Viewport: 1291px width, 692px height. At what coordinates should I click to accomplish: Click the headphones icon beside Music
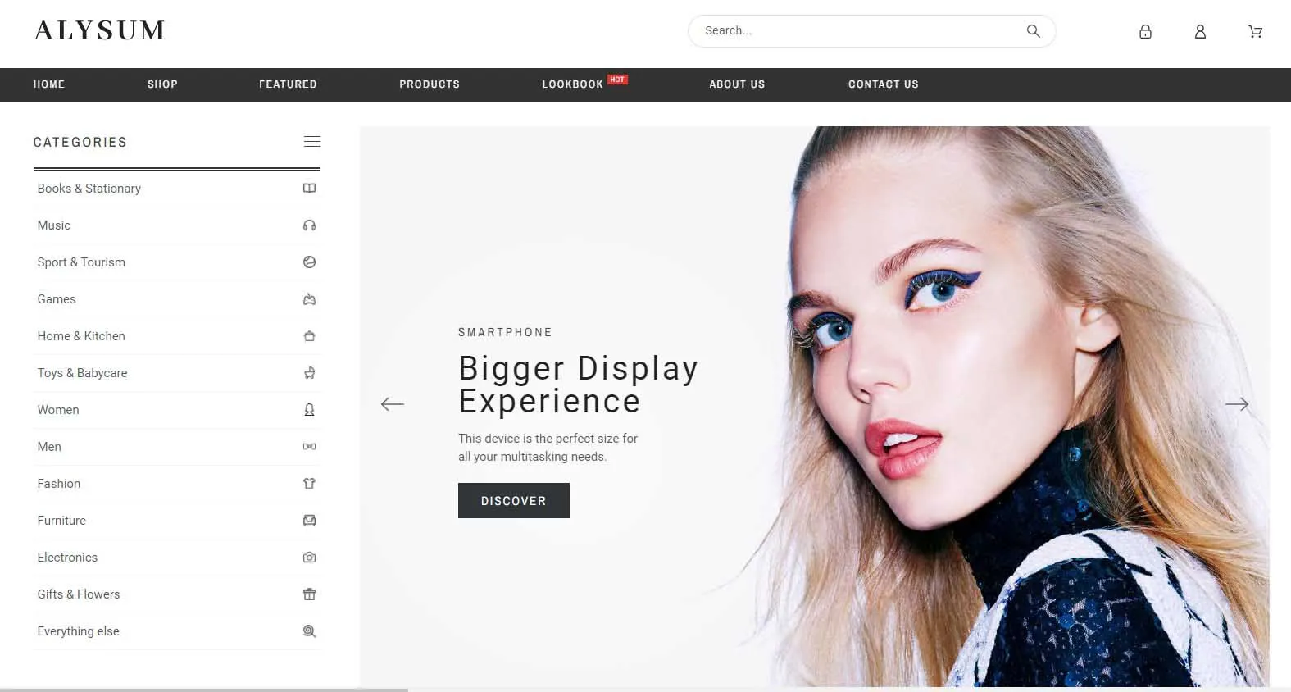coord(309,225)
